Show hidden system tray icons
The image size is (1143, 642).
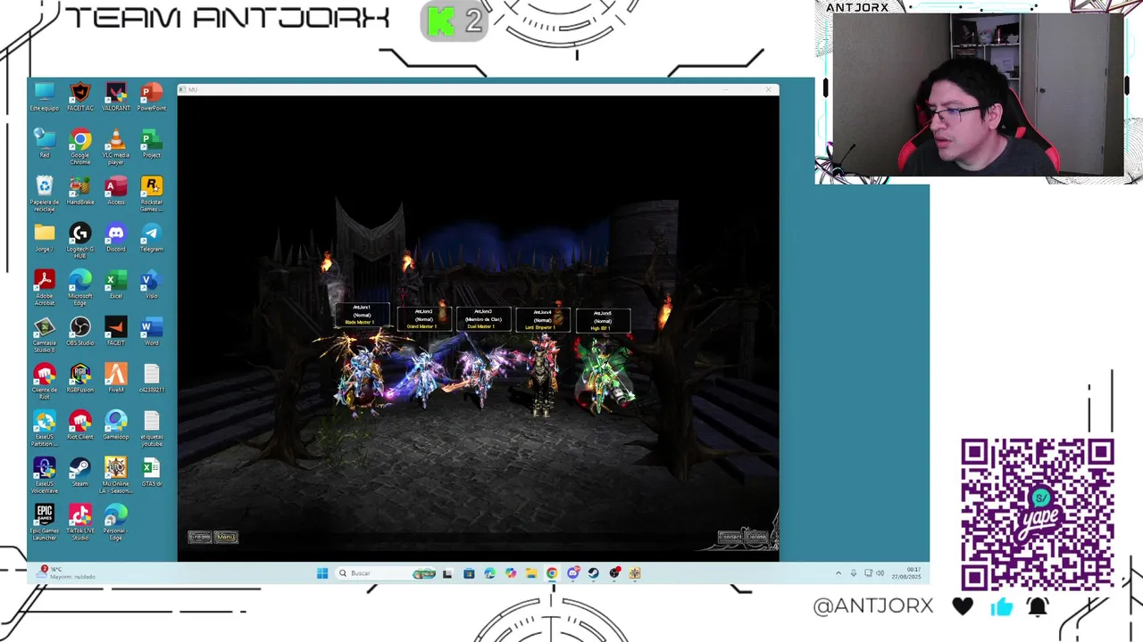click(838, 573)
